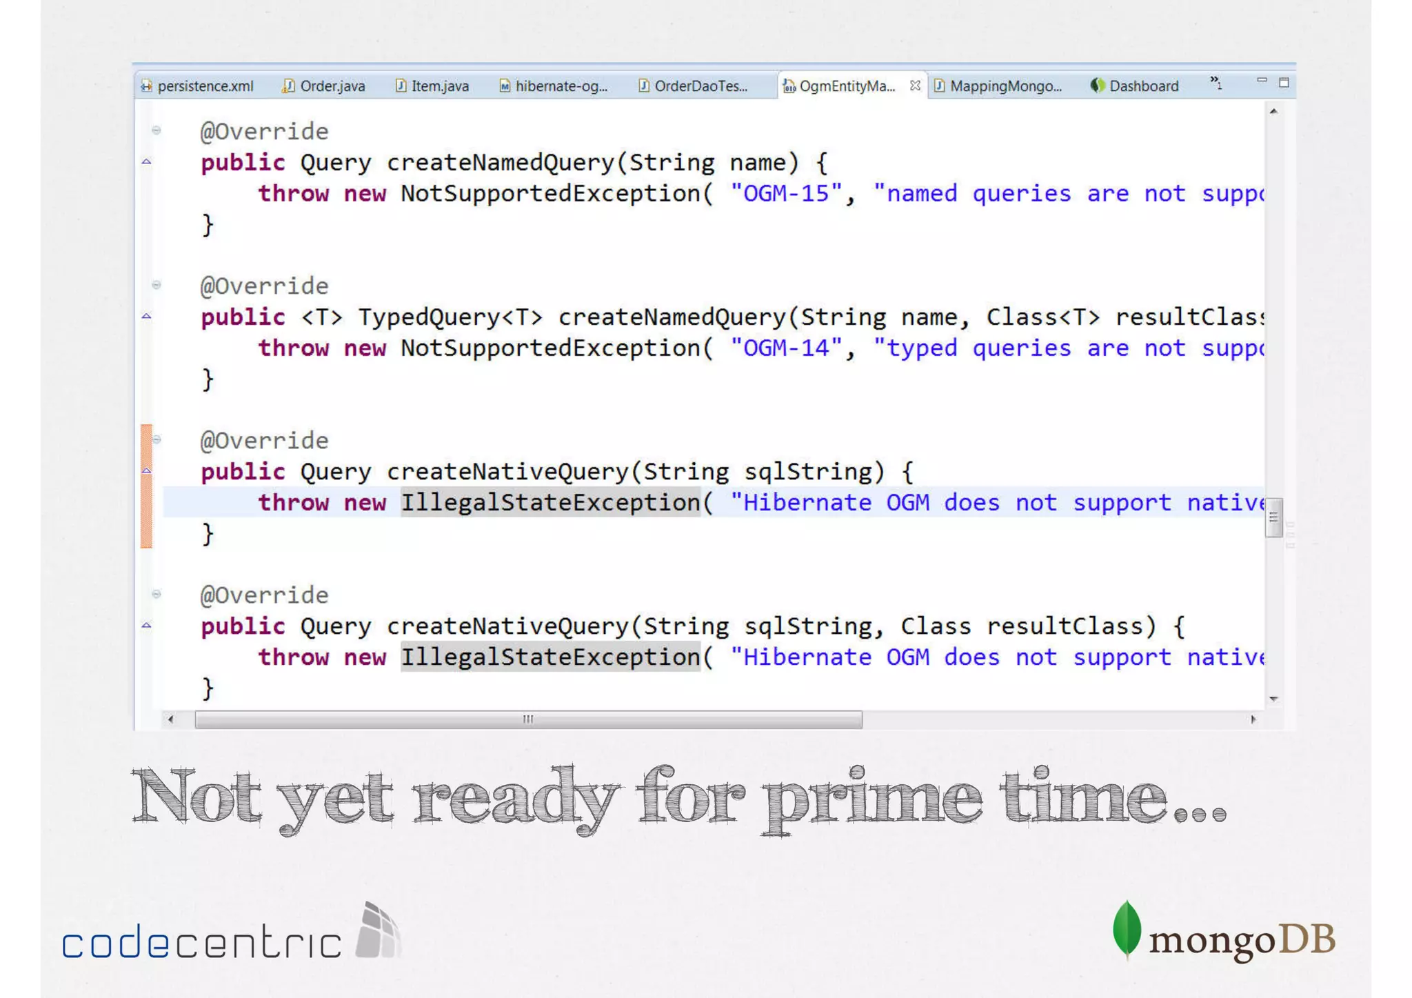The height and width of the screenshot is (998, 1412).
Task: Click override marker beside createNamedQuery(String name)
Action: (x=146, y=161)
